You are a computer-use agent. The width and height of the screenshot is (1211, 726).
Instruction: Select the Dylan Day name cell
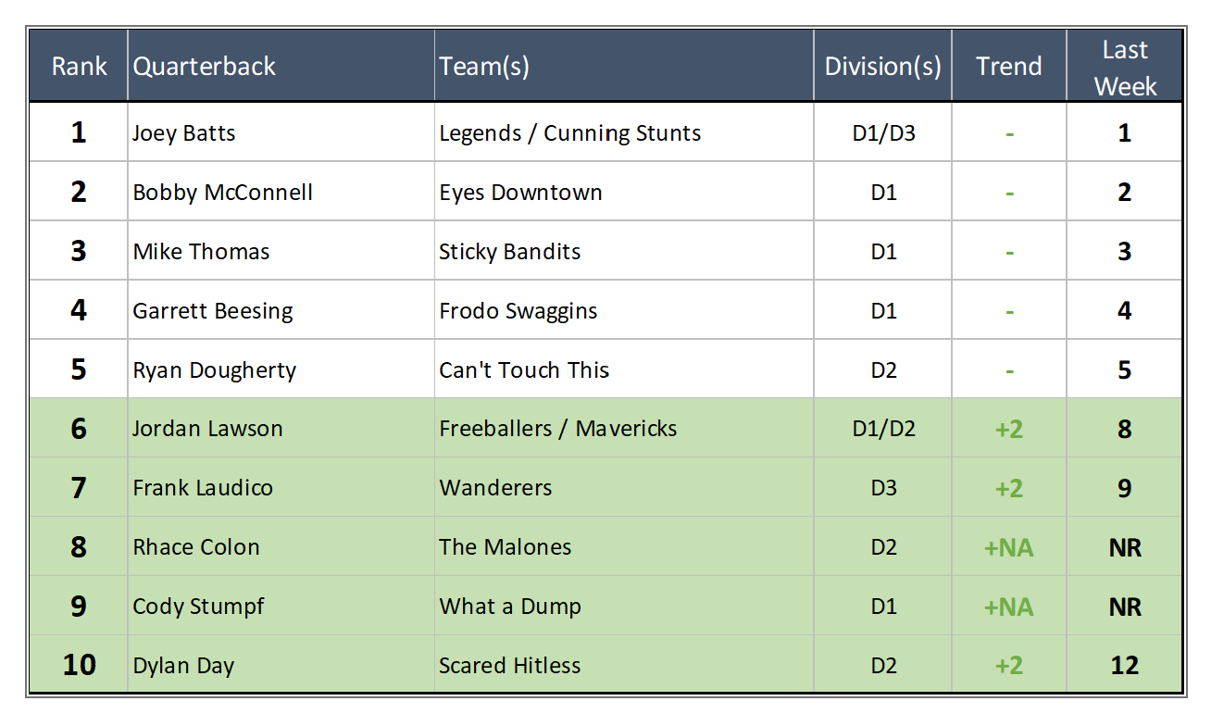(183, 666)
